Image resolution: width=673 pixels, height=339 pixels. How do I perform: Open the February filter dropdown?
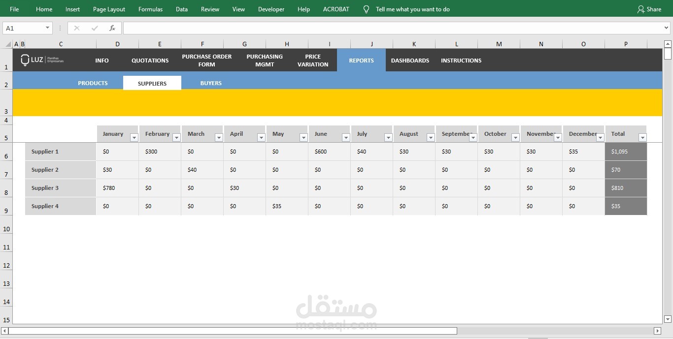click(x=176, y=138)
